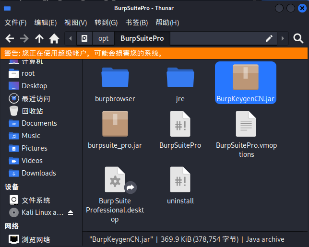Click the filesystem root disk path button
Screen dimensions: 309x247
point(84,38)
